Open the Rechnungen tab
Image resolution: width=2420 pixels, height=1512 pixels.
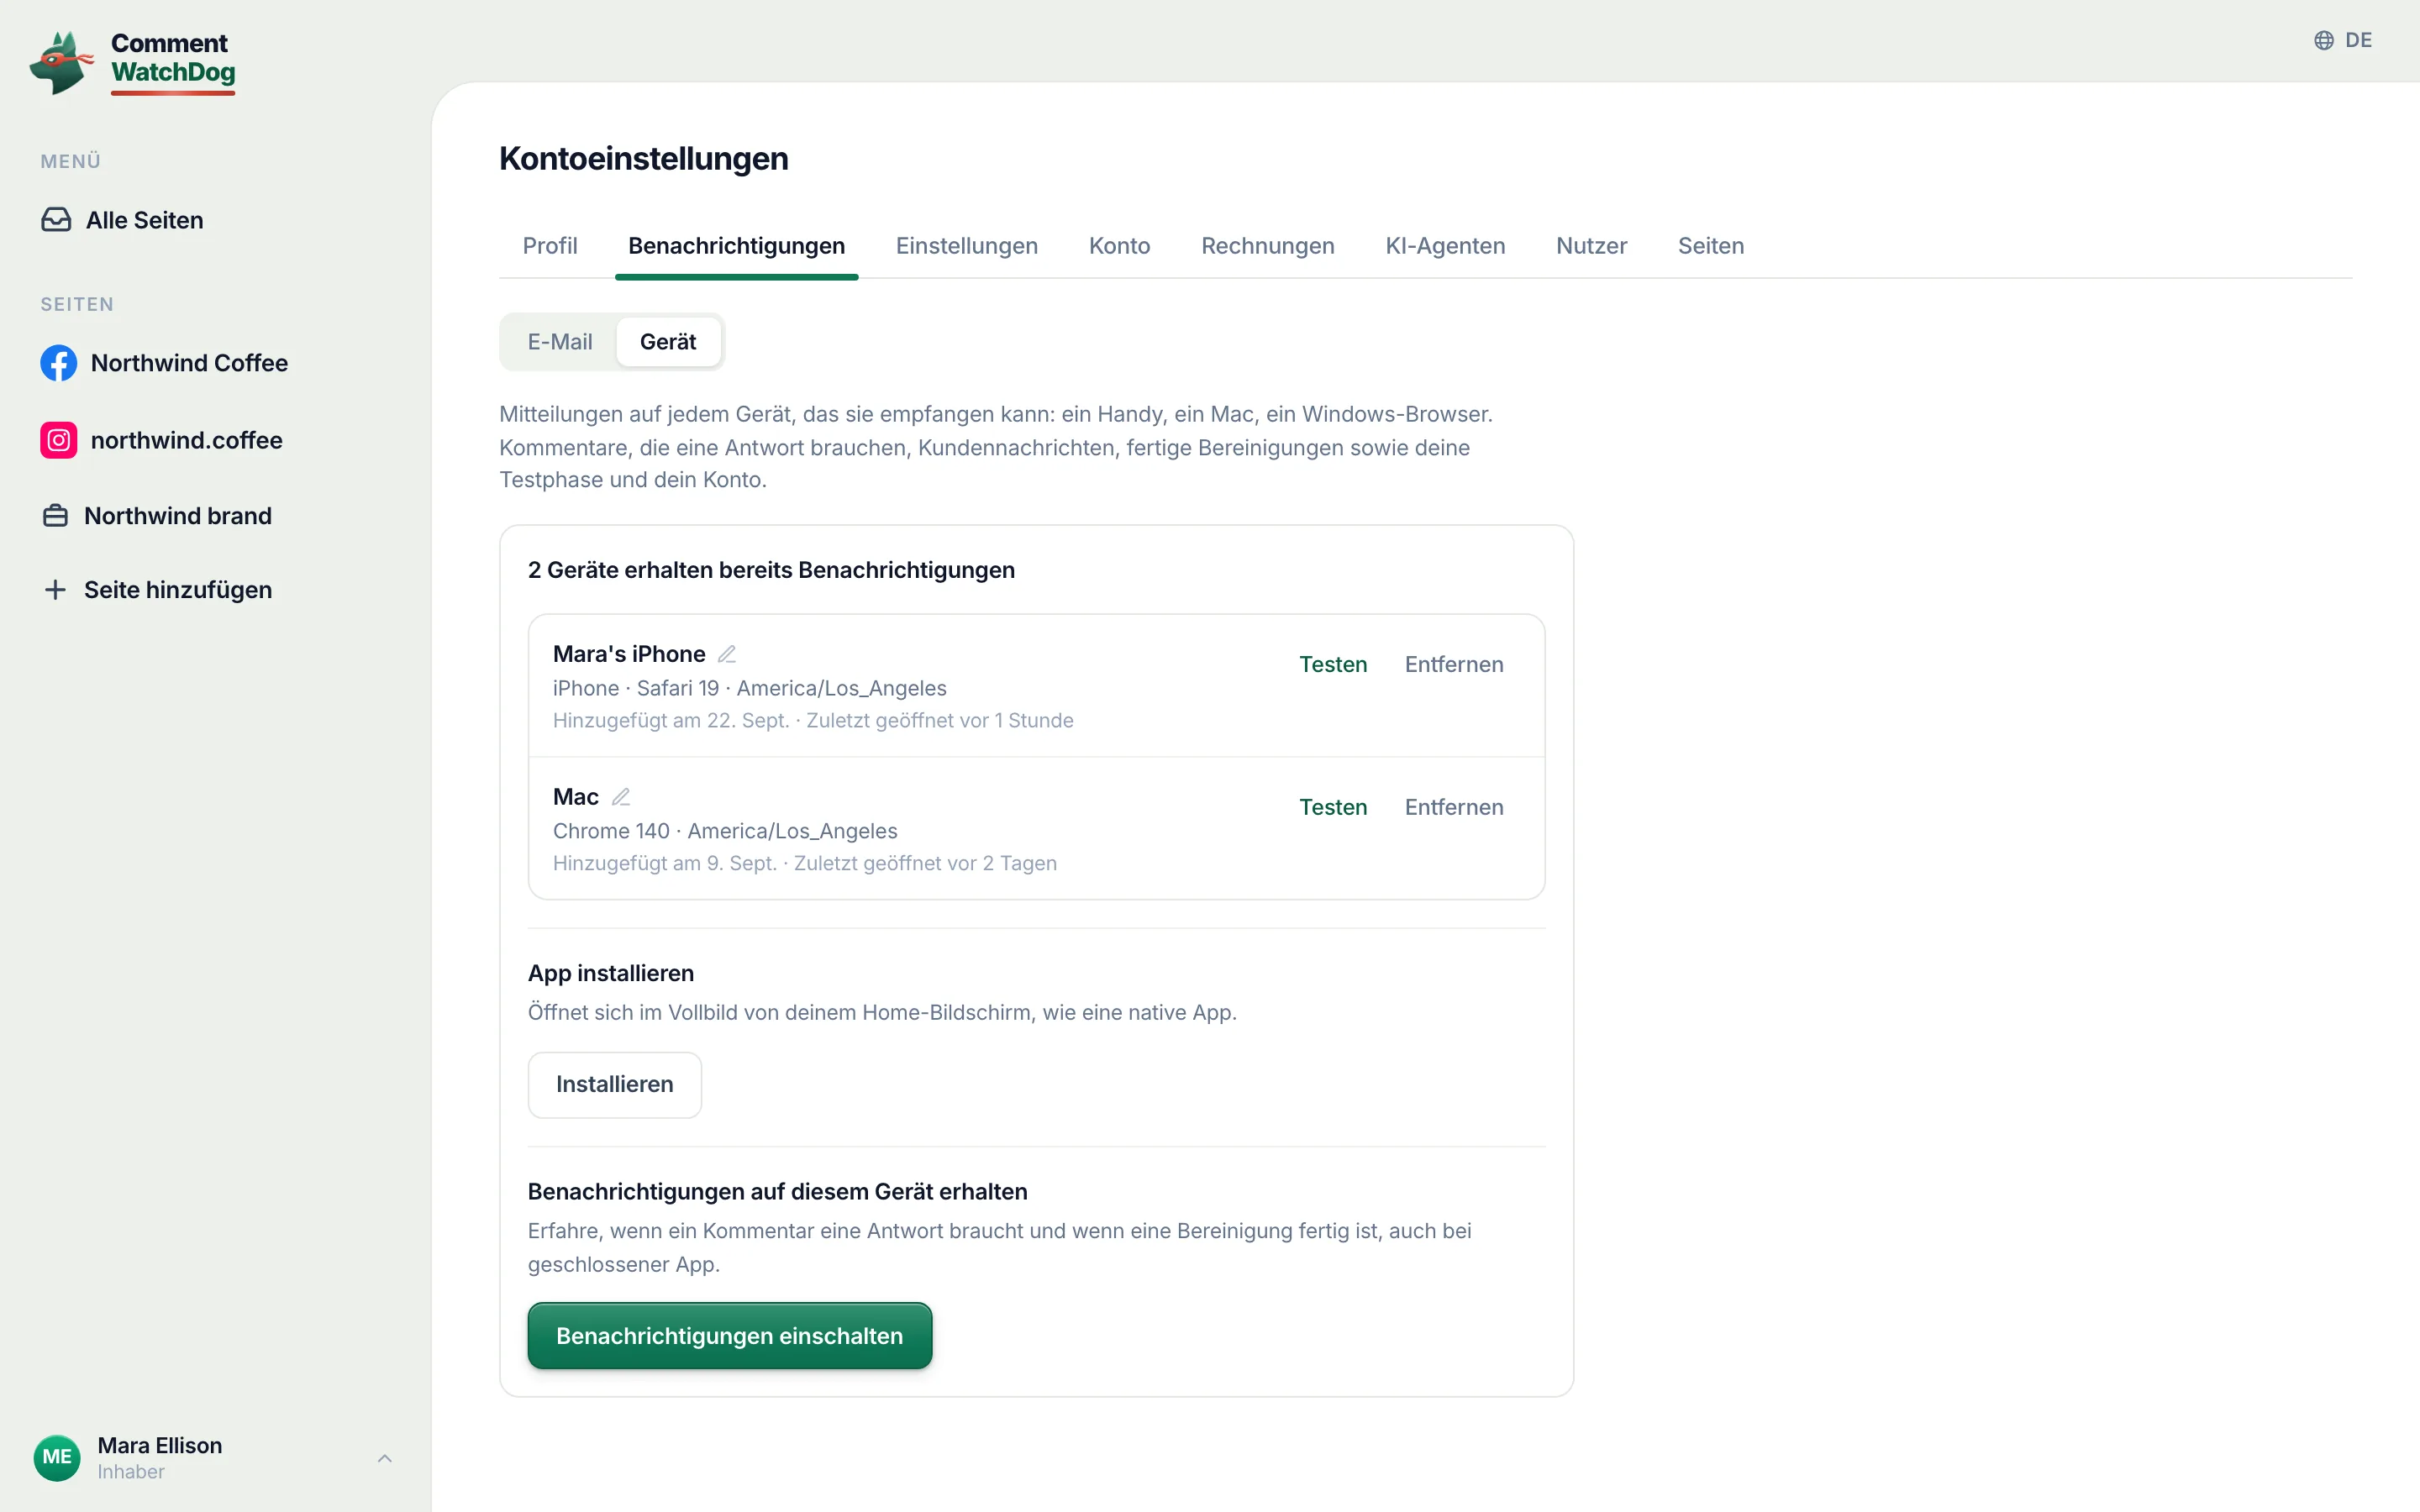pos(1267,246)
